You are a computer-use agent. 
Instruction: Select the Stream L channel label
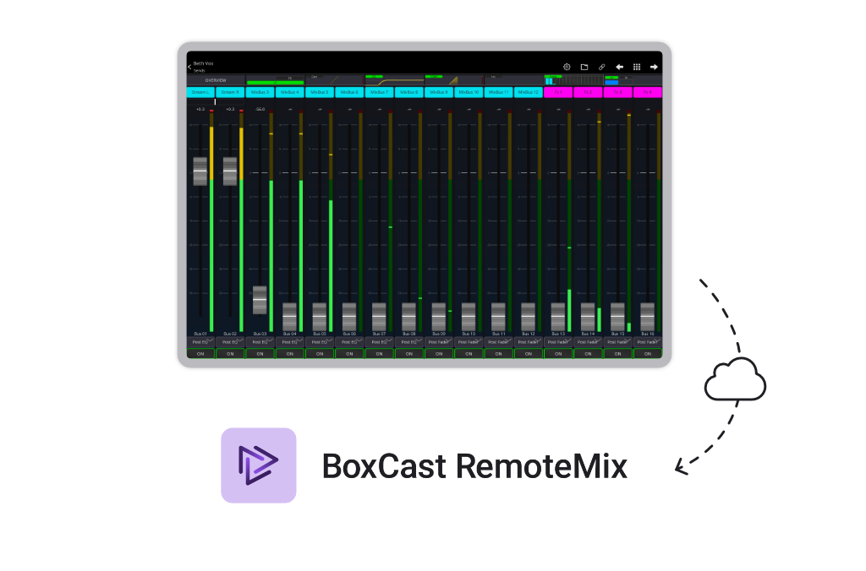(x=200, y=92)
